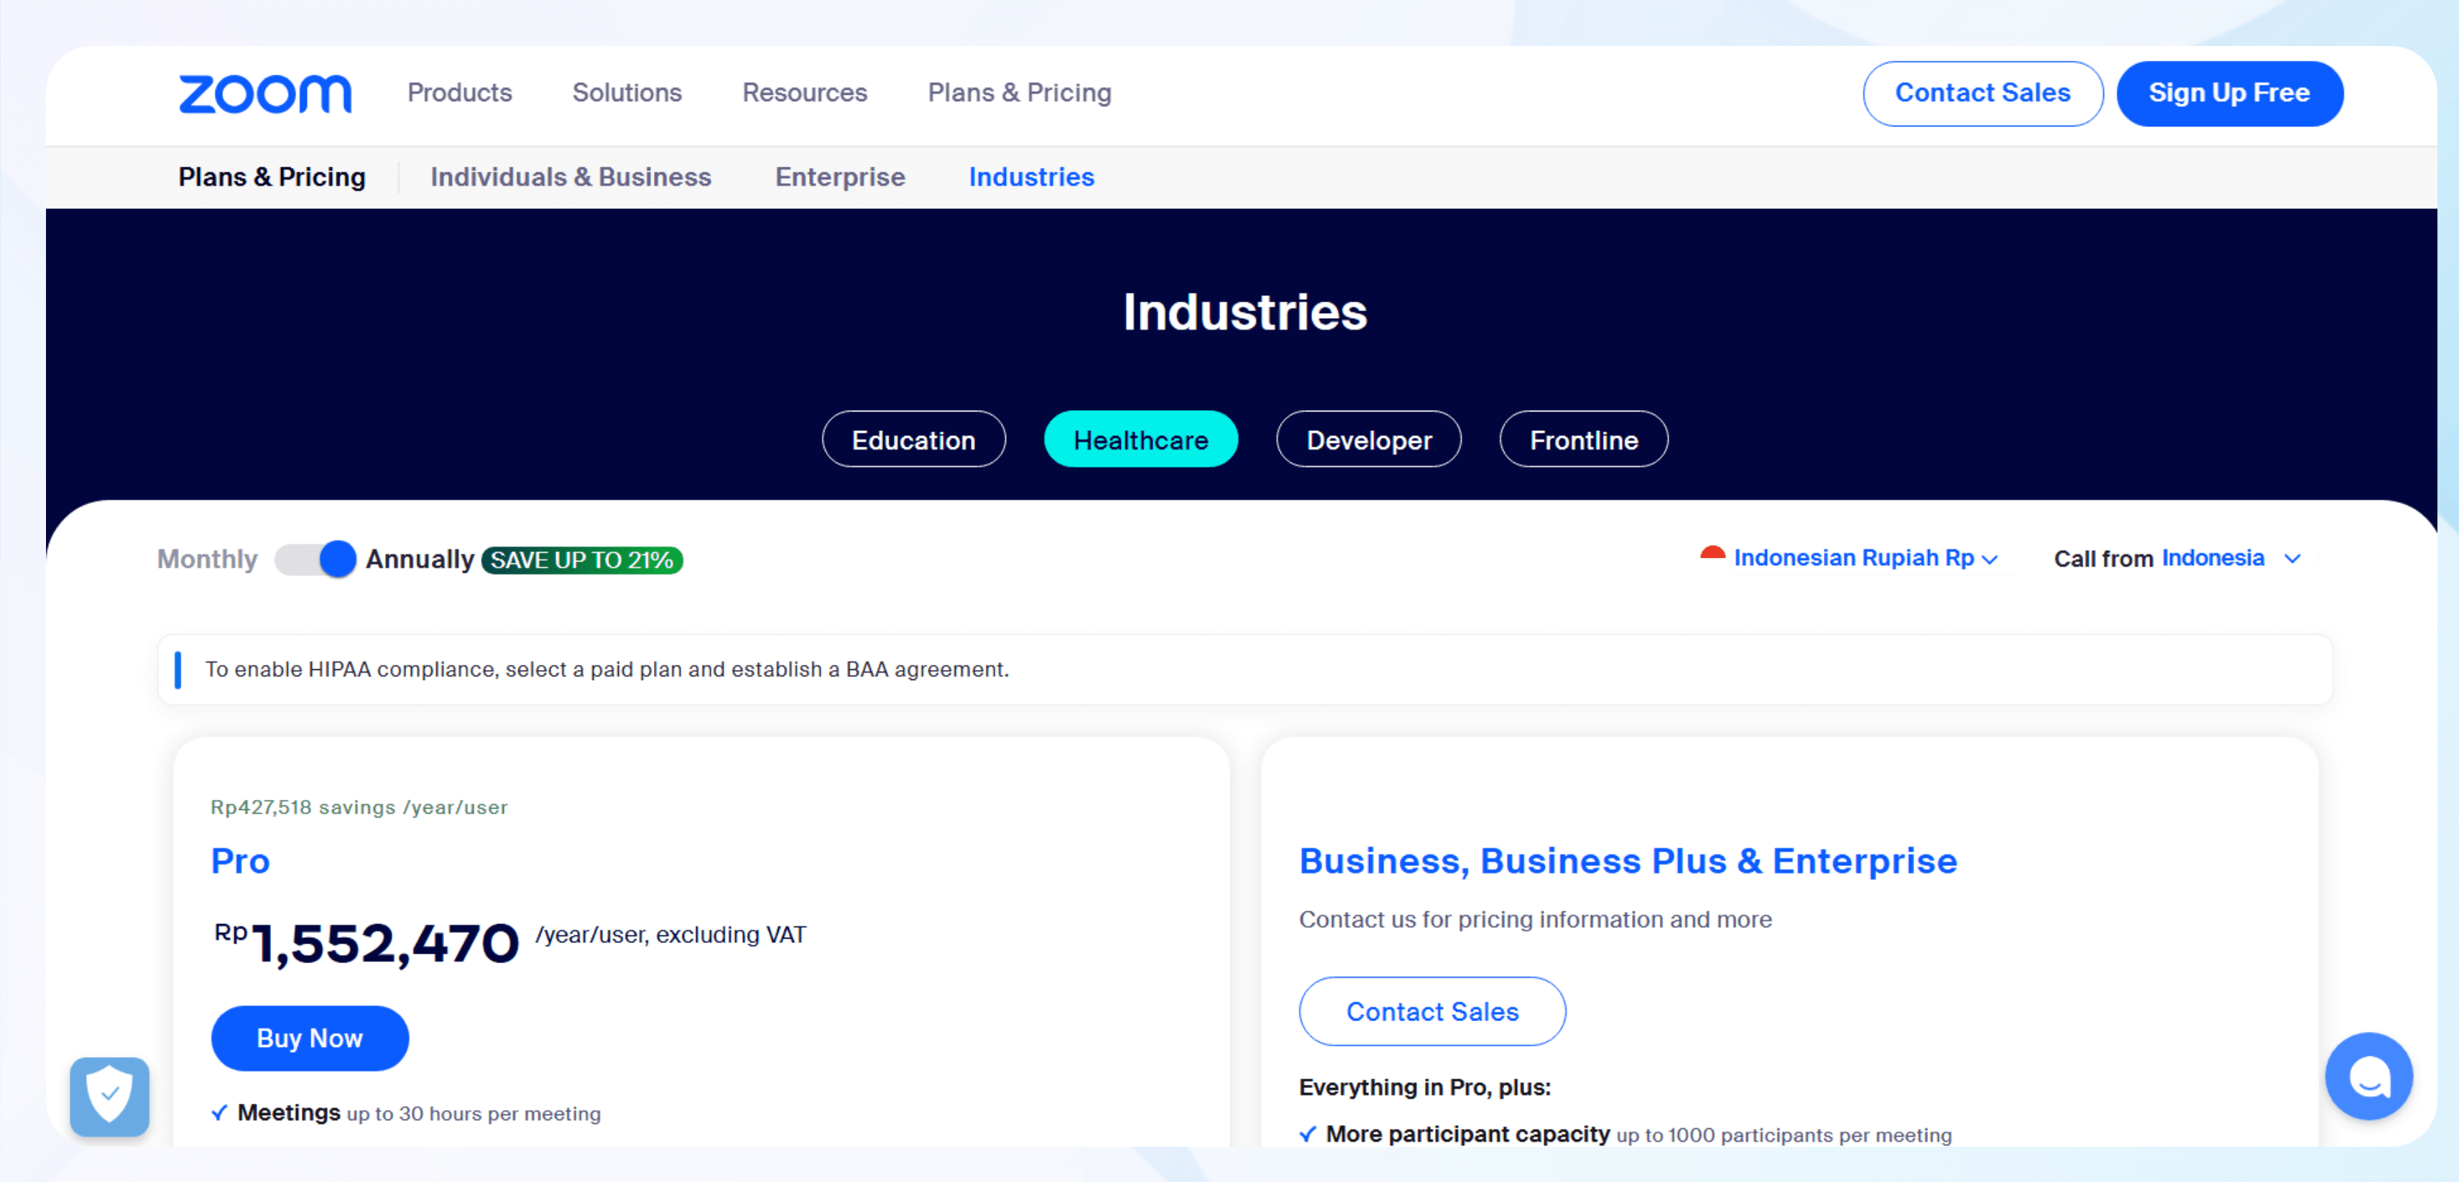2459x1182 pixels.
Task: Click the Zoom logo
Action: click(x=264, y=93)
